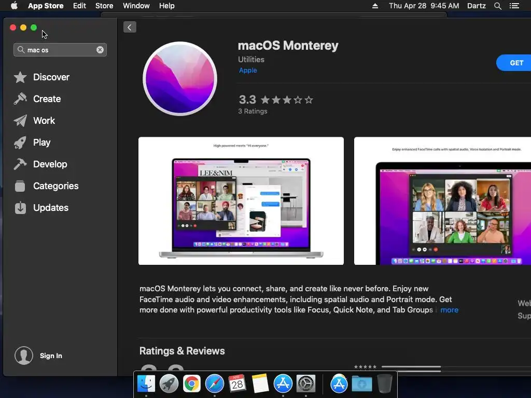Click the magnifier icon in the search field
The width and height of the screenshot is (531, 398).
[x=21, y=50]
